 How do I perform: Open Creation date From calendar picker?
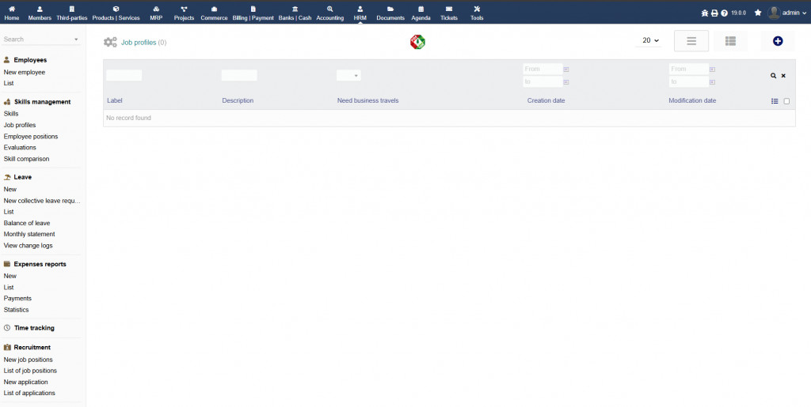pos(566,69)
